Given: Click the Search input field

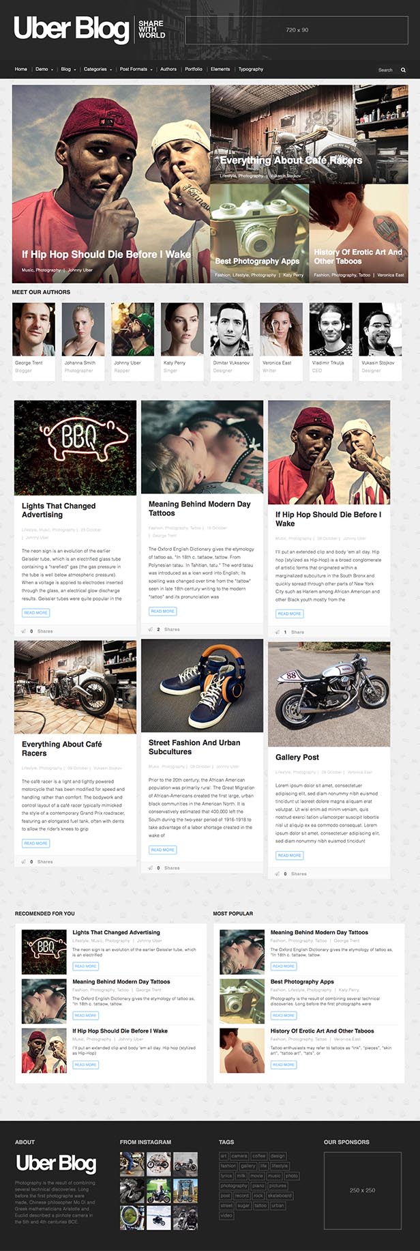Looking at the screenshot, I should point(385,70).
